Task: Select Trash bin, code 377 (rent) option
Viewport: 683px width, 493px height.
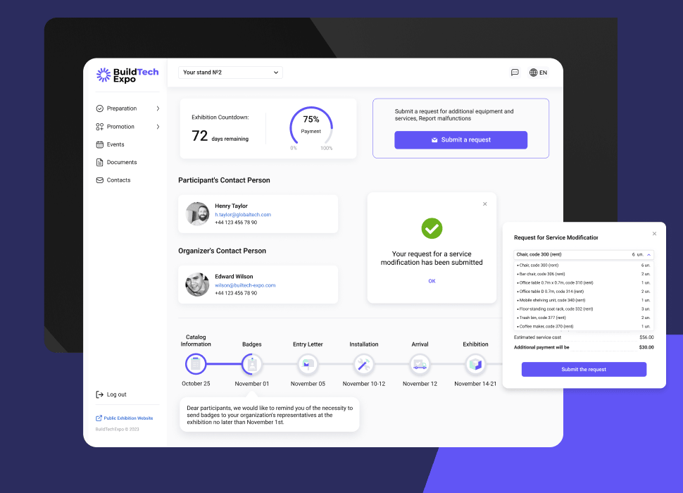Action: (584, 318)
